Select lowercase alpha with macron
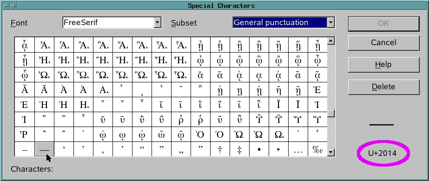 pyautogui.click(x=220, y=75)
